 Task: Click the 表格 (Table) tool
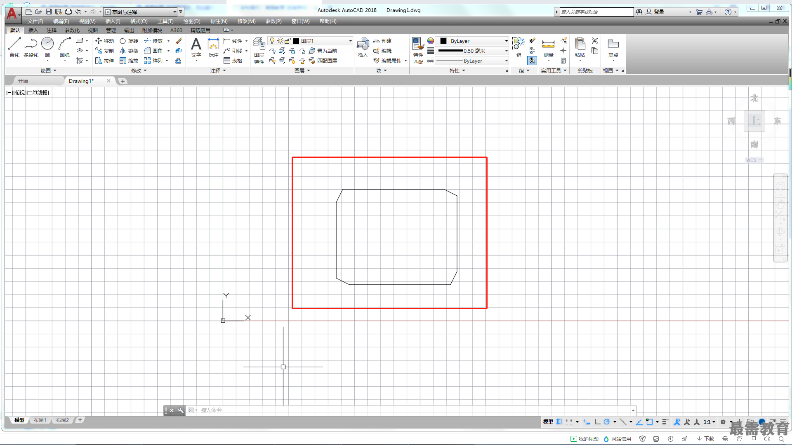233,61
